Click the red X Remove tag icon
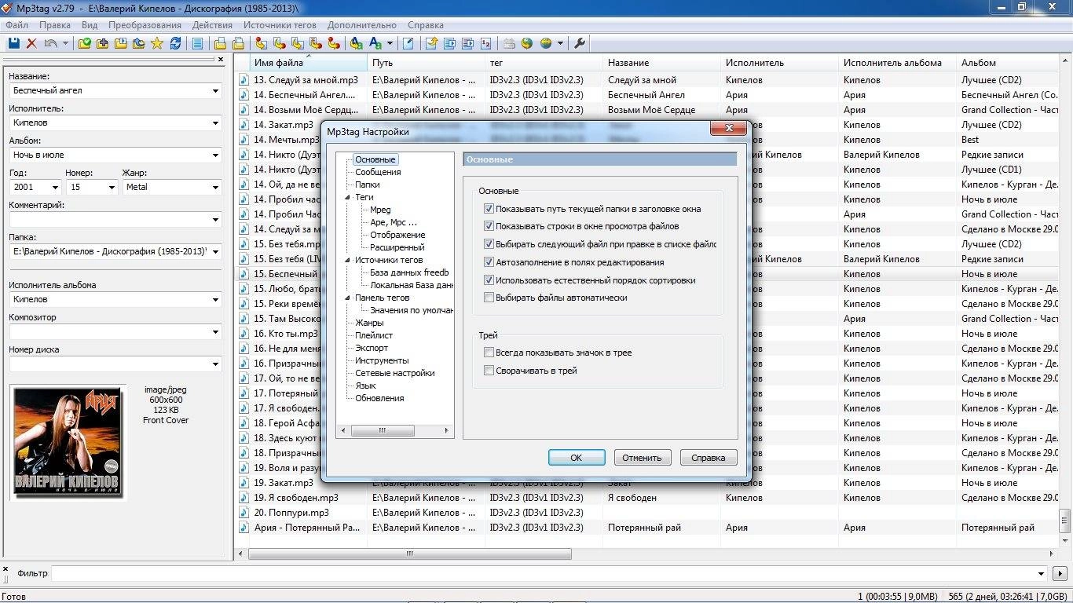Viewport: 1073px width, 603px height. pos(32,43)
